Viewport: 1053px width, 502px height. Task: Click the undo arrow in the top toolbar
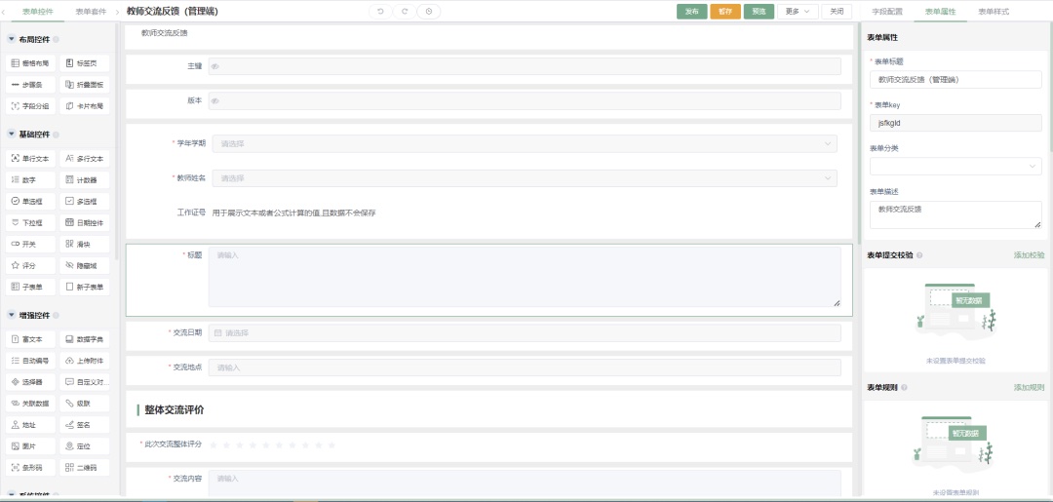coord(380,12)
